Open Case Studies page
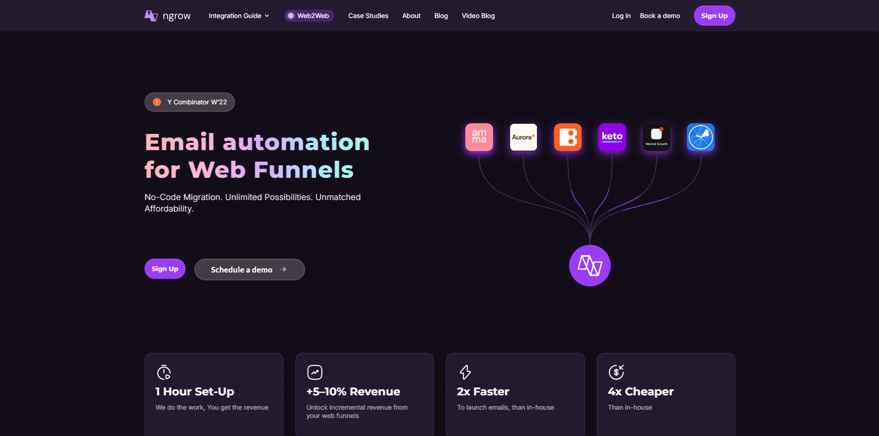Image resolution: width=879 pixels, height=436 pixels. 368,16
